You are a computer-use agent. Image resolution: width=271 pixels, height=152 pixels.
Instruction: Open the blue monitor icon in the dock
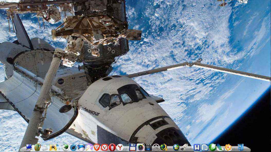click(29, 147)
